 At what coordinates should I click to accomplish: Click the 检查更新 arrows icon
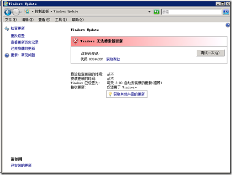tap(7, 28)
